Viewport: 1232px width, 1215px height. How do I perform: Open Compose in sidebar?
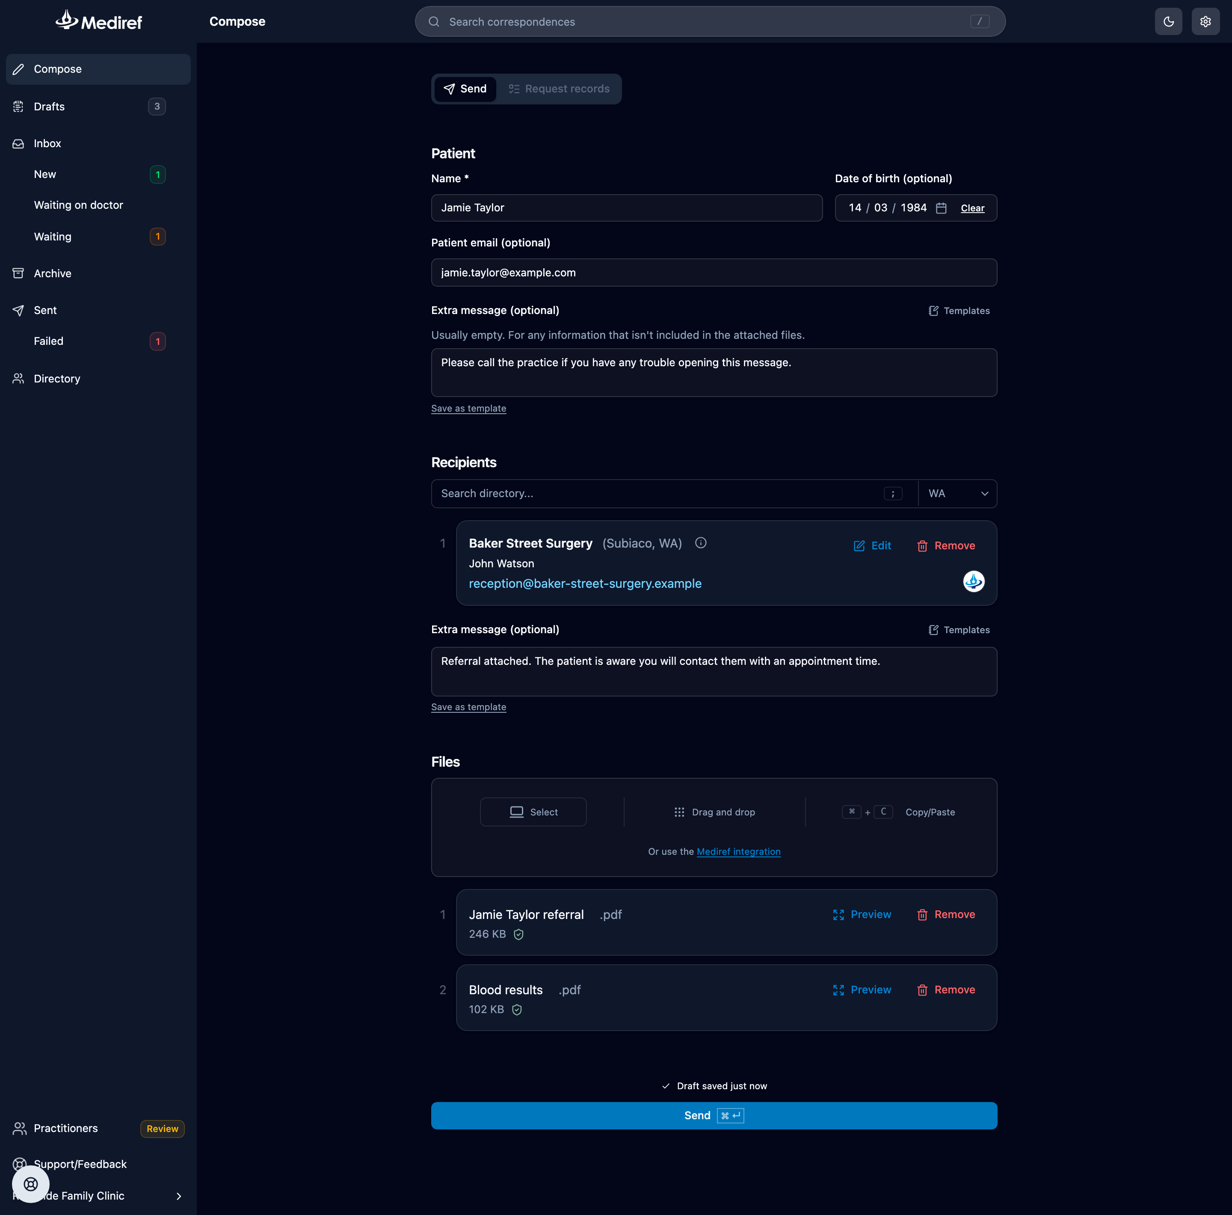98,69
